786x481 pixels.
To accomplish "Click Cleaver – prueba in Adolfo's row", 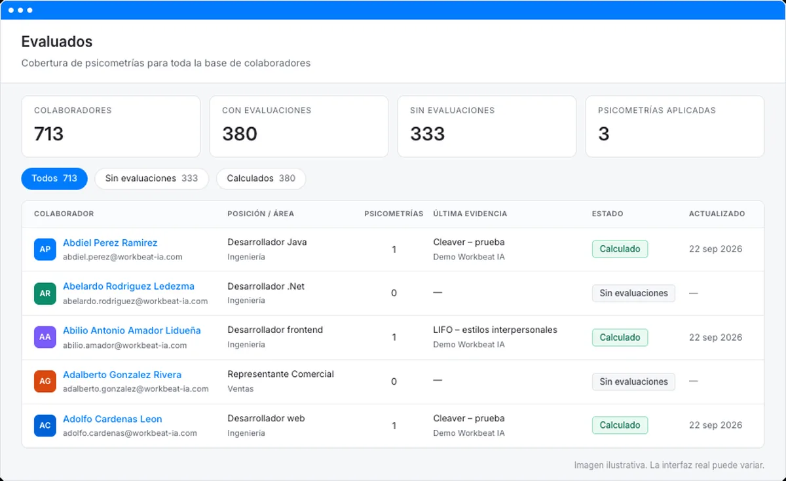I will point(469,418).
